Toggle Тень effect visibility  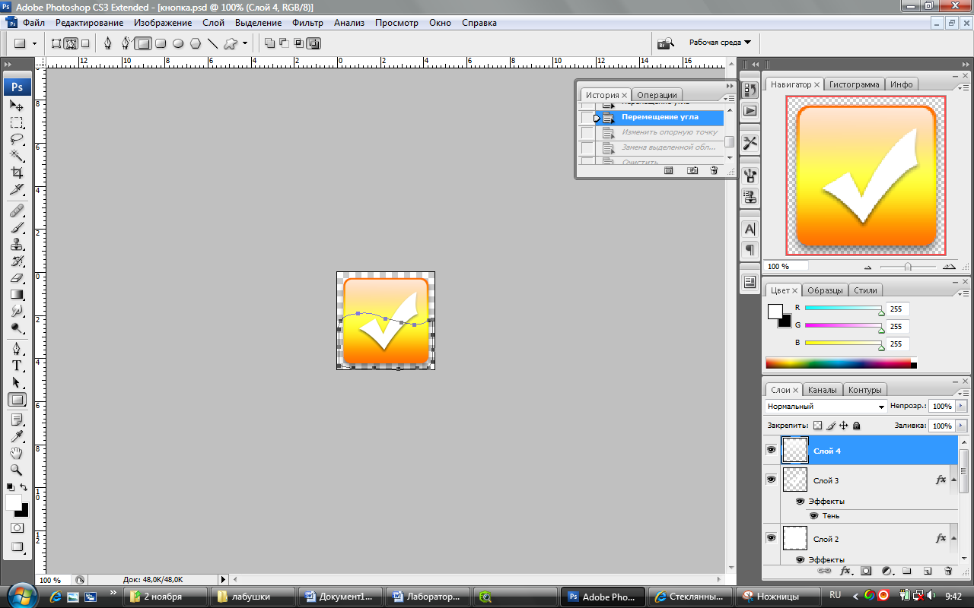pyautogui.click(x=813, y=515)
